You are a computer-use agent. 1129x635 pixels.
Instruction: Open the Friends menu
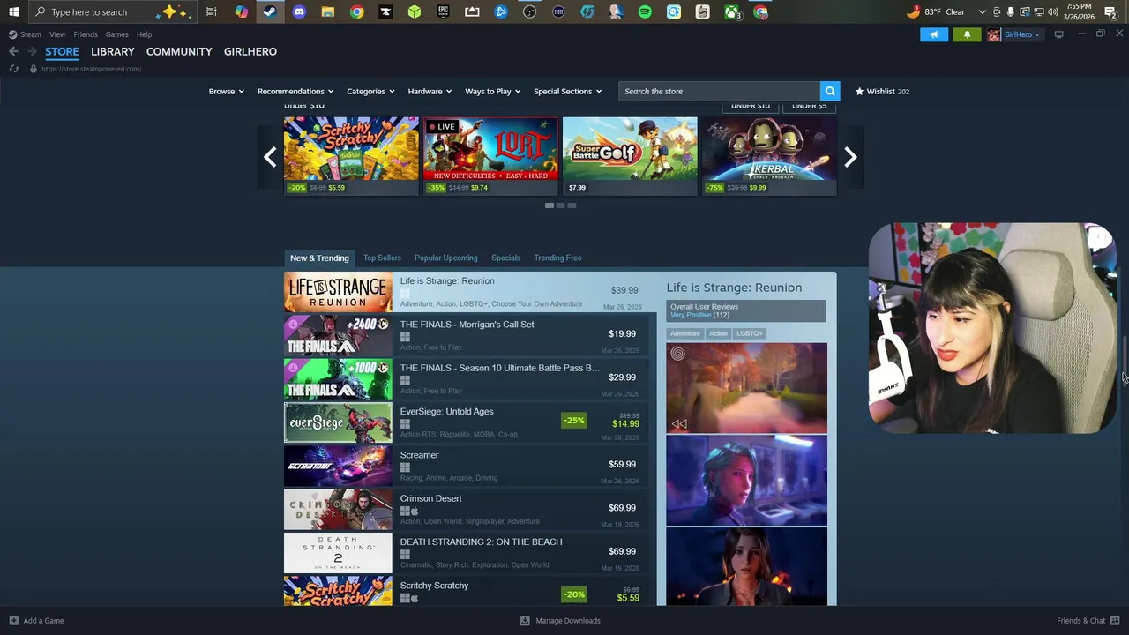coord(86,34)
